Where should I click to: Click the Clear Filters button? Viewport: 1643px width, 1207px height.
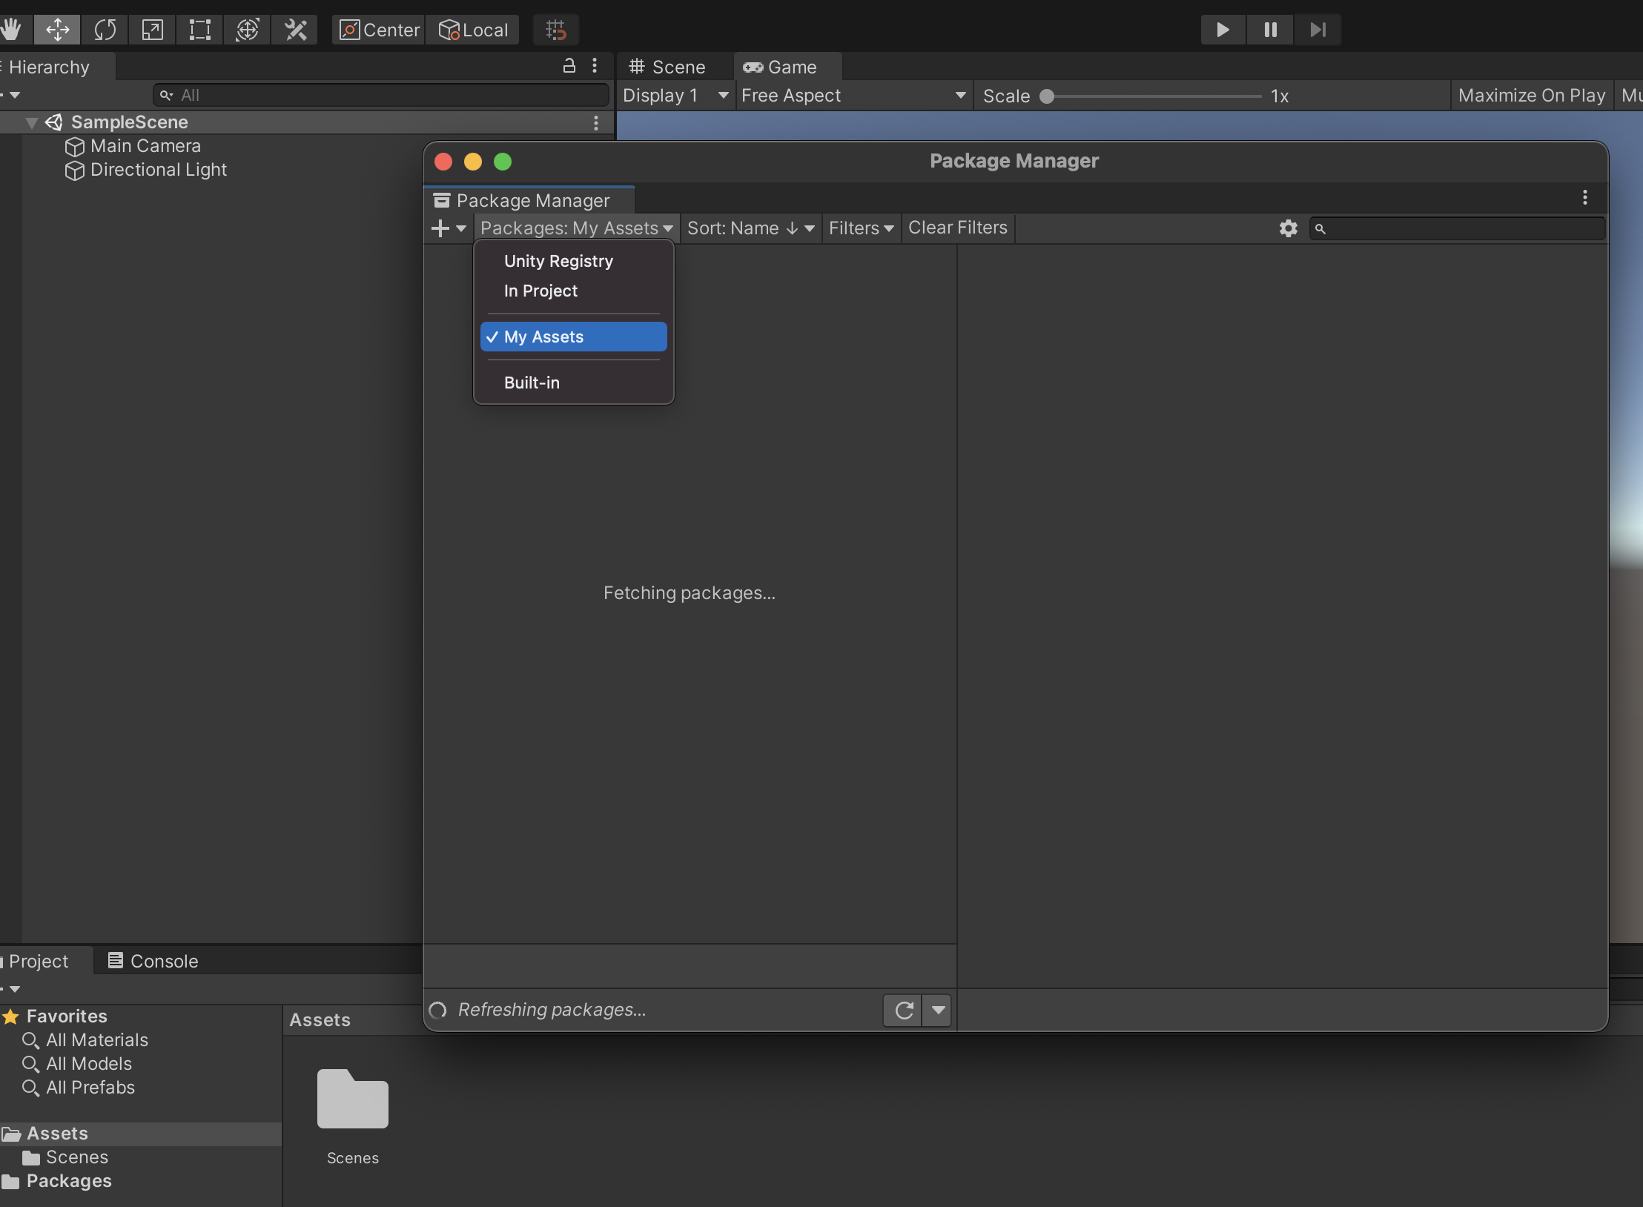tap(957, 228)
